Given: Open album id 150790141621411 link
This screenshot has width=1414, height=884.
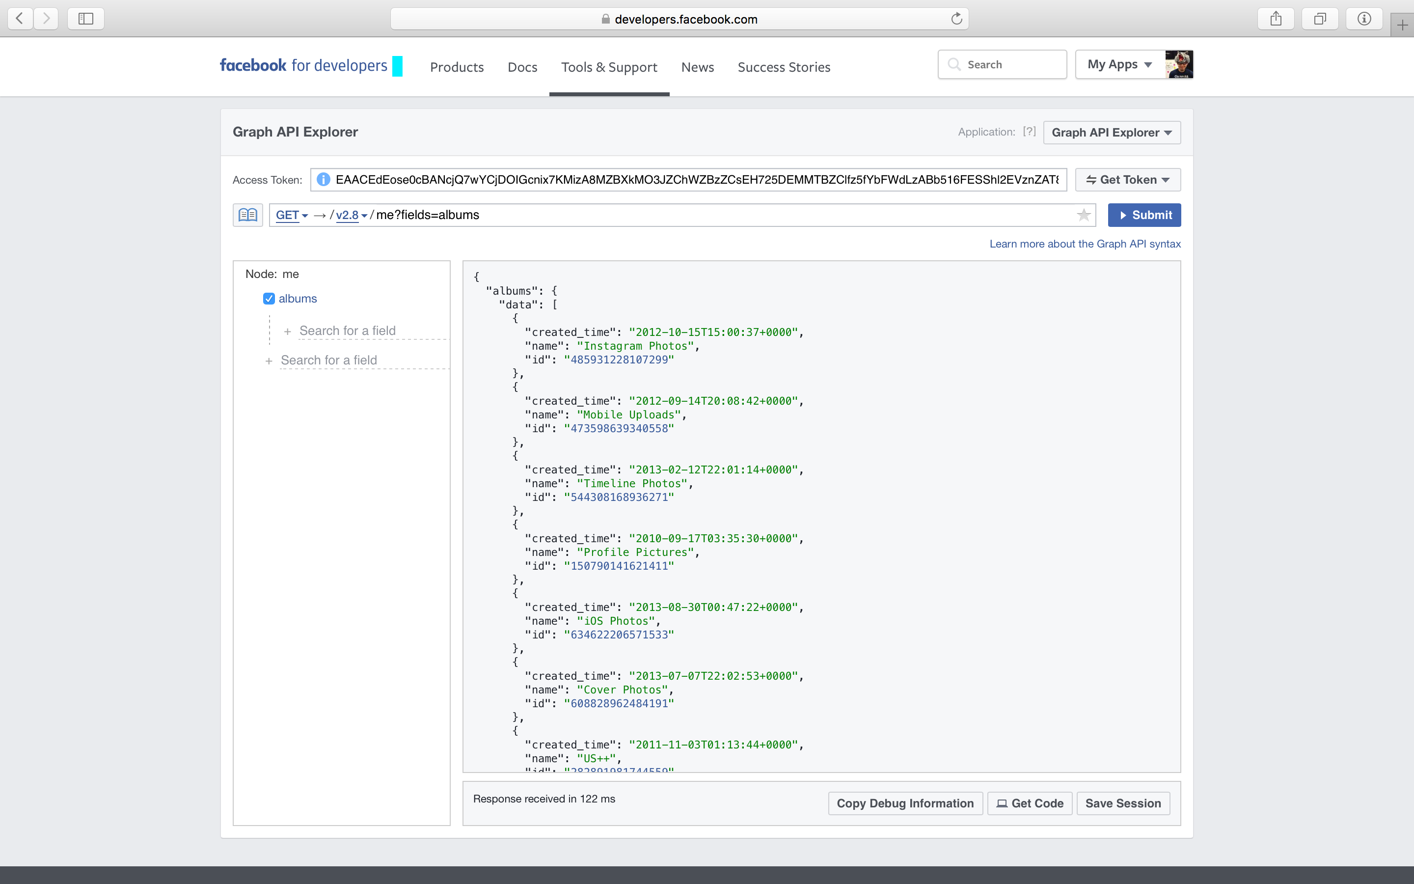Looking at the screenshot, I should (619, 566).
